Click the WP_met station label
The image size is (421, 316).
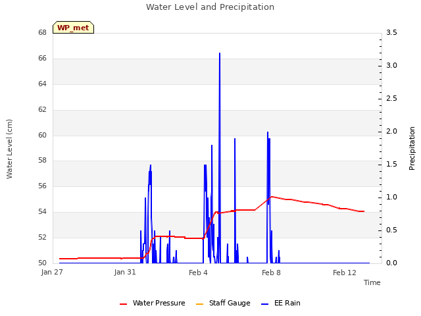[x=73, y=28]
